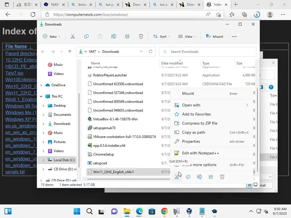Open new tab in Edge
Viewport: 291px width, 218px height.
(x=236, y=5)
